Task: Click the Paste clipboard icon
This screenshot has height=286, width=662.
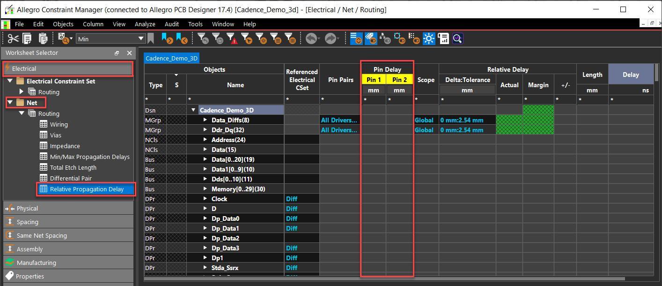Action: click(43, 38)
